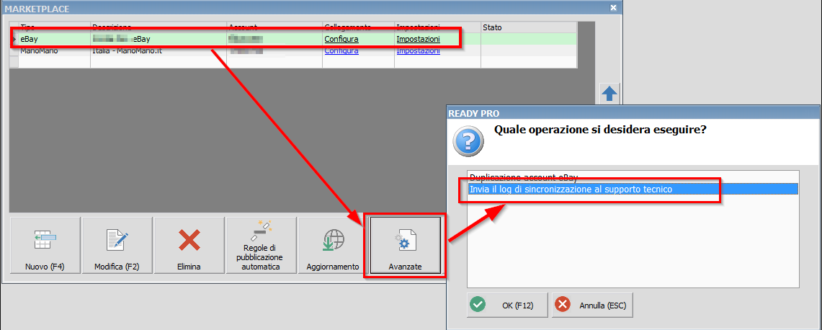Open Modifica (F2) to edit the marketplace

[x=117, y=246]
